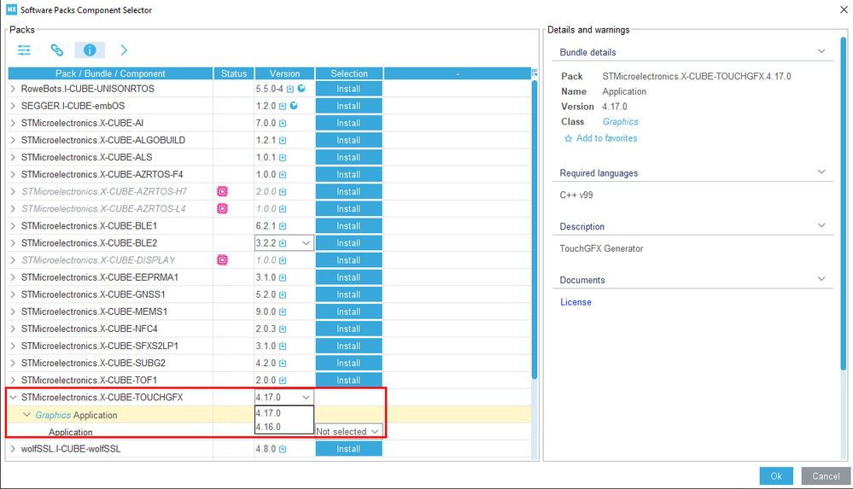This screenshot has height=489, width=853.
Task: Click download icon beside X-CUBE-ALS version 1.0.1
Action: (x=283, y=158)
